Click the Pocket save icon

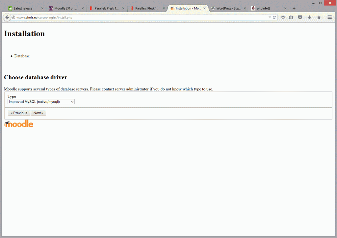tap(300, 17)
